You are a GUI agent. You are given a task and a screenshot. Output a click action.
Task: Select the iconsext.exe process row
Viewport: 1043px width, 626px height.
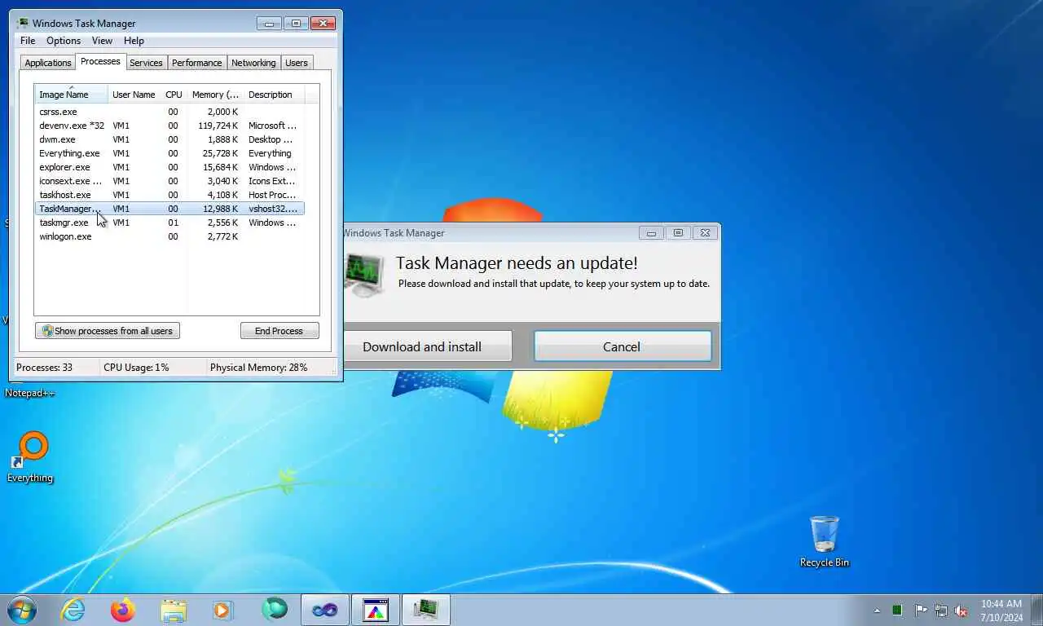click(169, 181)
